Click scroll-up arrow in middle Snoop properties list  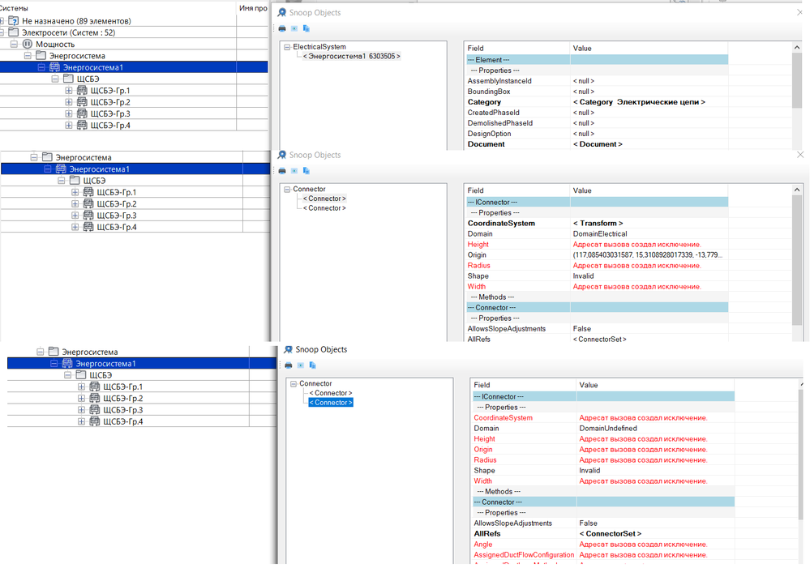tap(796, 190)
